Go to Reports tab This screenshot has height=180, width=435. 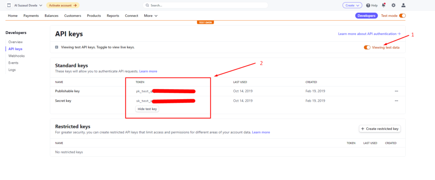pos(113,16)
